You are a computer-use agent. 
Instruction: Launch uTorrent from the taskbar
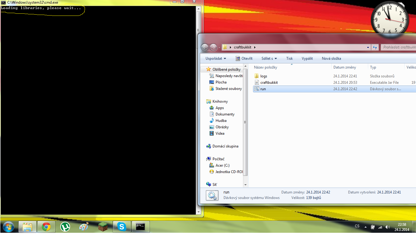tap(65, 227)
